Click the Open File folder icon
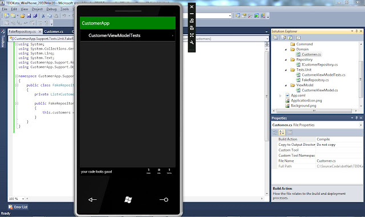The height and width of the screenshot is (217, 365). click(22, 15)
